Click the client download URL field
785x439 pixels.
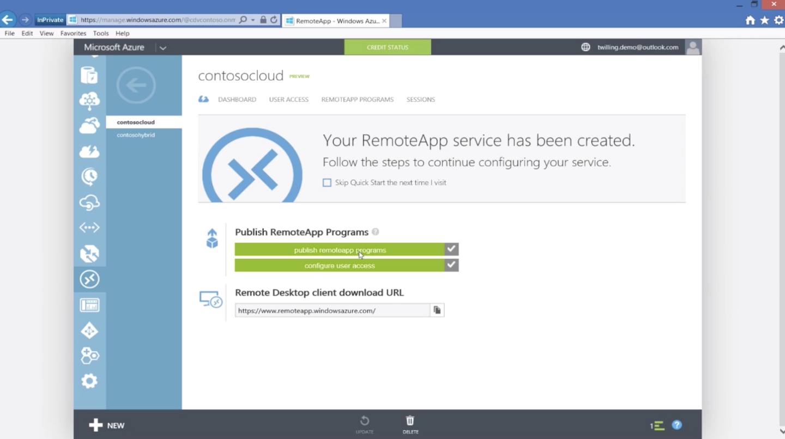[x=333, y=310]
